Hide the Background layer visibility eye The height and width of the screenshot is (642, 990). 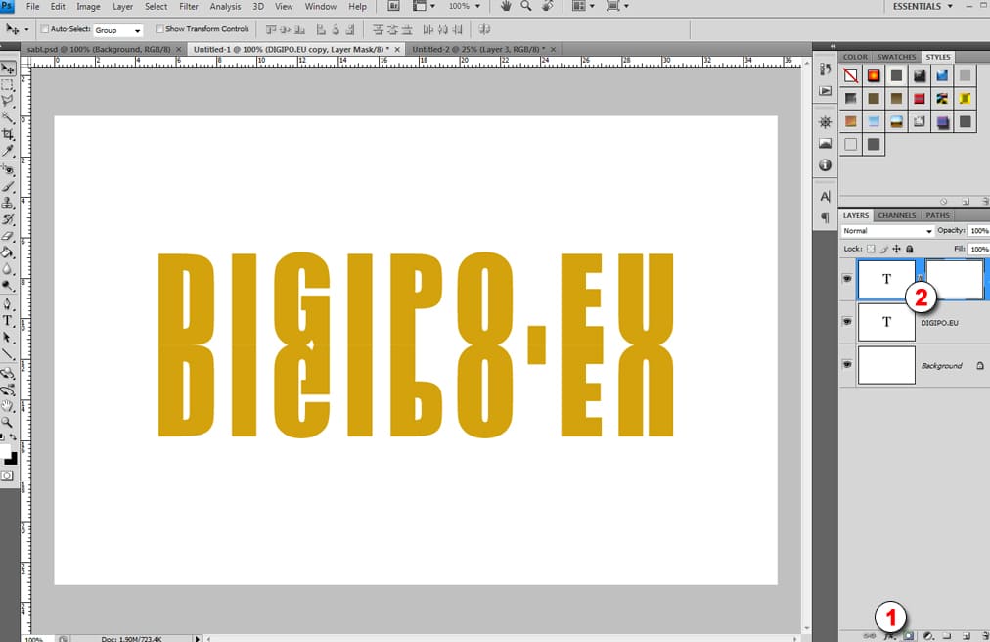(847, 365)
